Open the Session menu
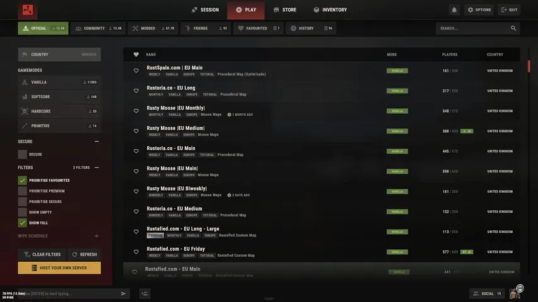 (205, 10)
